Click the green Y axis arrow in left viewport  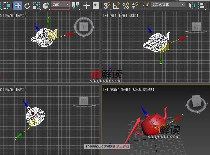click(20, 135)
